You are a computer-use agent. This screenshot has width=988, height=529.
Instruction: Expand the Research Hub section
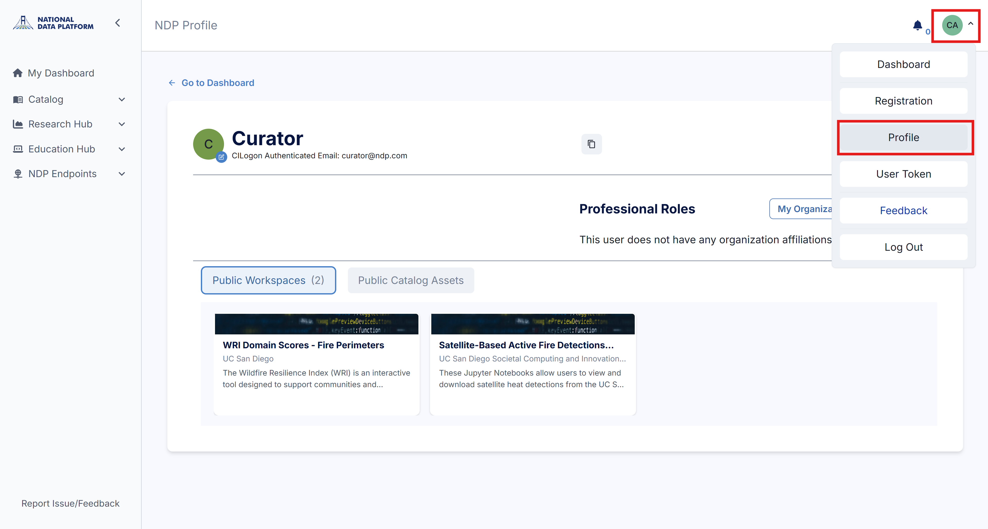pyautogui.click(x=70, y=124)
